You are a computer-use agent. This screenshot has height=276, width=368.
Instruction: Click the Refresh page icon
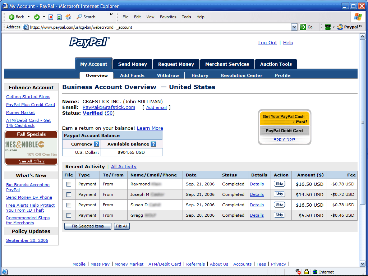[x=59, y=17]
